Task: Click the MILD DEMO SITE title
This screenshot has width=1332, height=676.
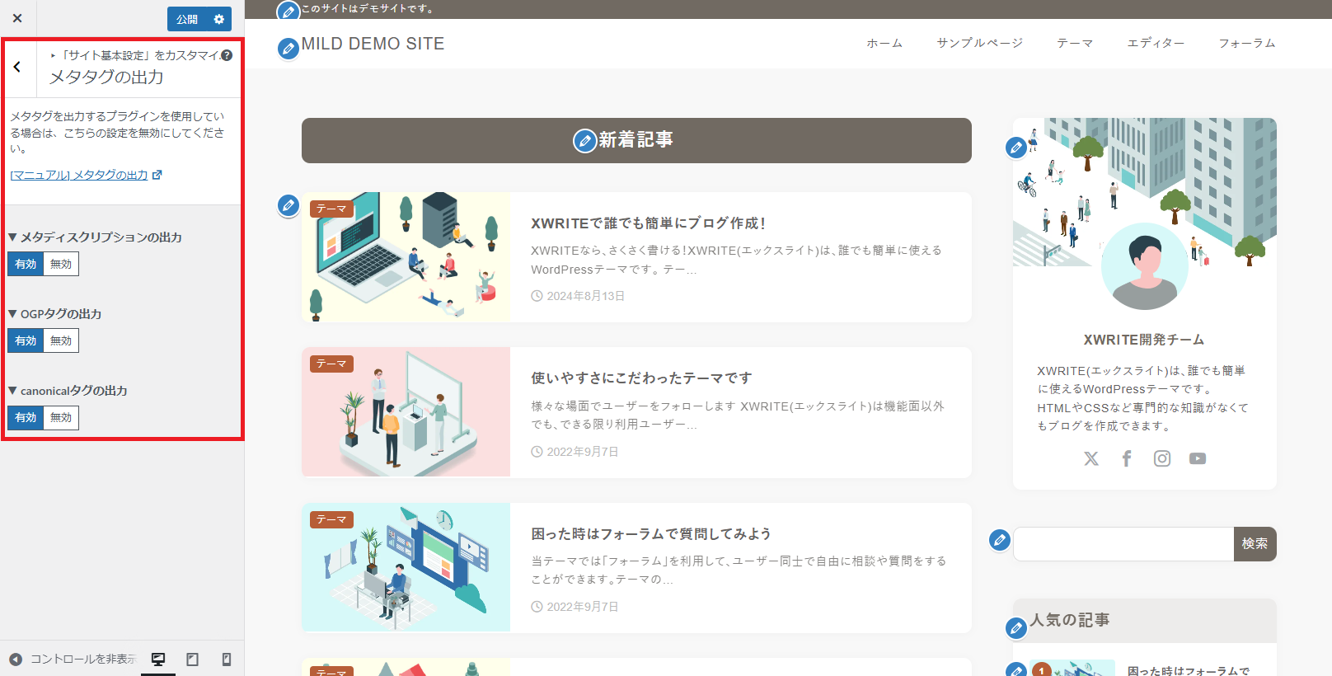Action: pos(373,44)
